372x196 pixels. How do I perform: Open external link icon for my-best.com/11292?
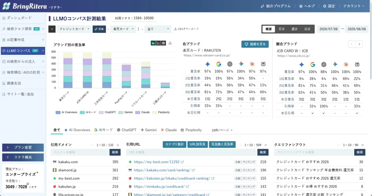(182, 162)
